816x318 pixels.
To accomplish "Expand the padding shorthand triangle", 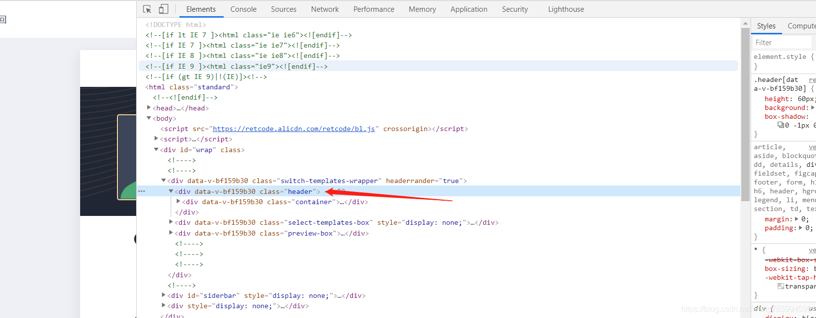I will [801, 228].
